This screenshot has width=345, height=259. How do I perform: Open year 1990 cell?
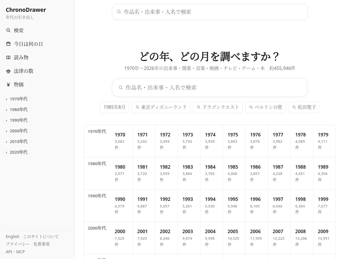(121, 205)
